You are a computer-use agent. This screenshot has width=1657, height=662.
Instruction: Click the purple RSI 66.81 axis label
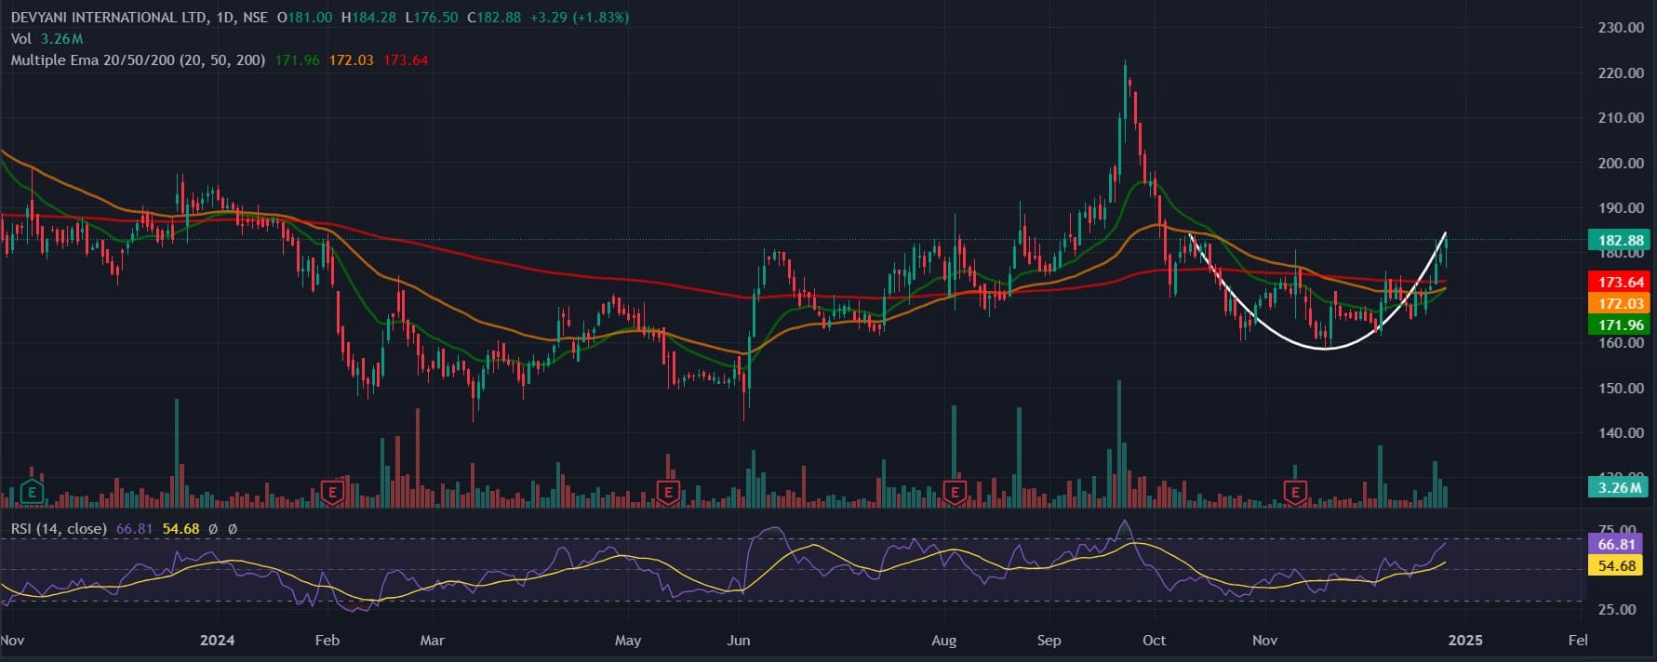click(1616, 544)
